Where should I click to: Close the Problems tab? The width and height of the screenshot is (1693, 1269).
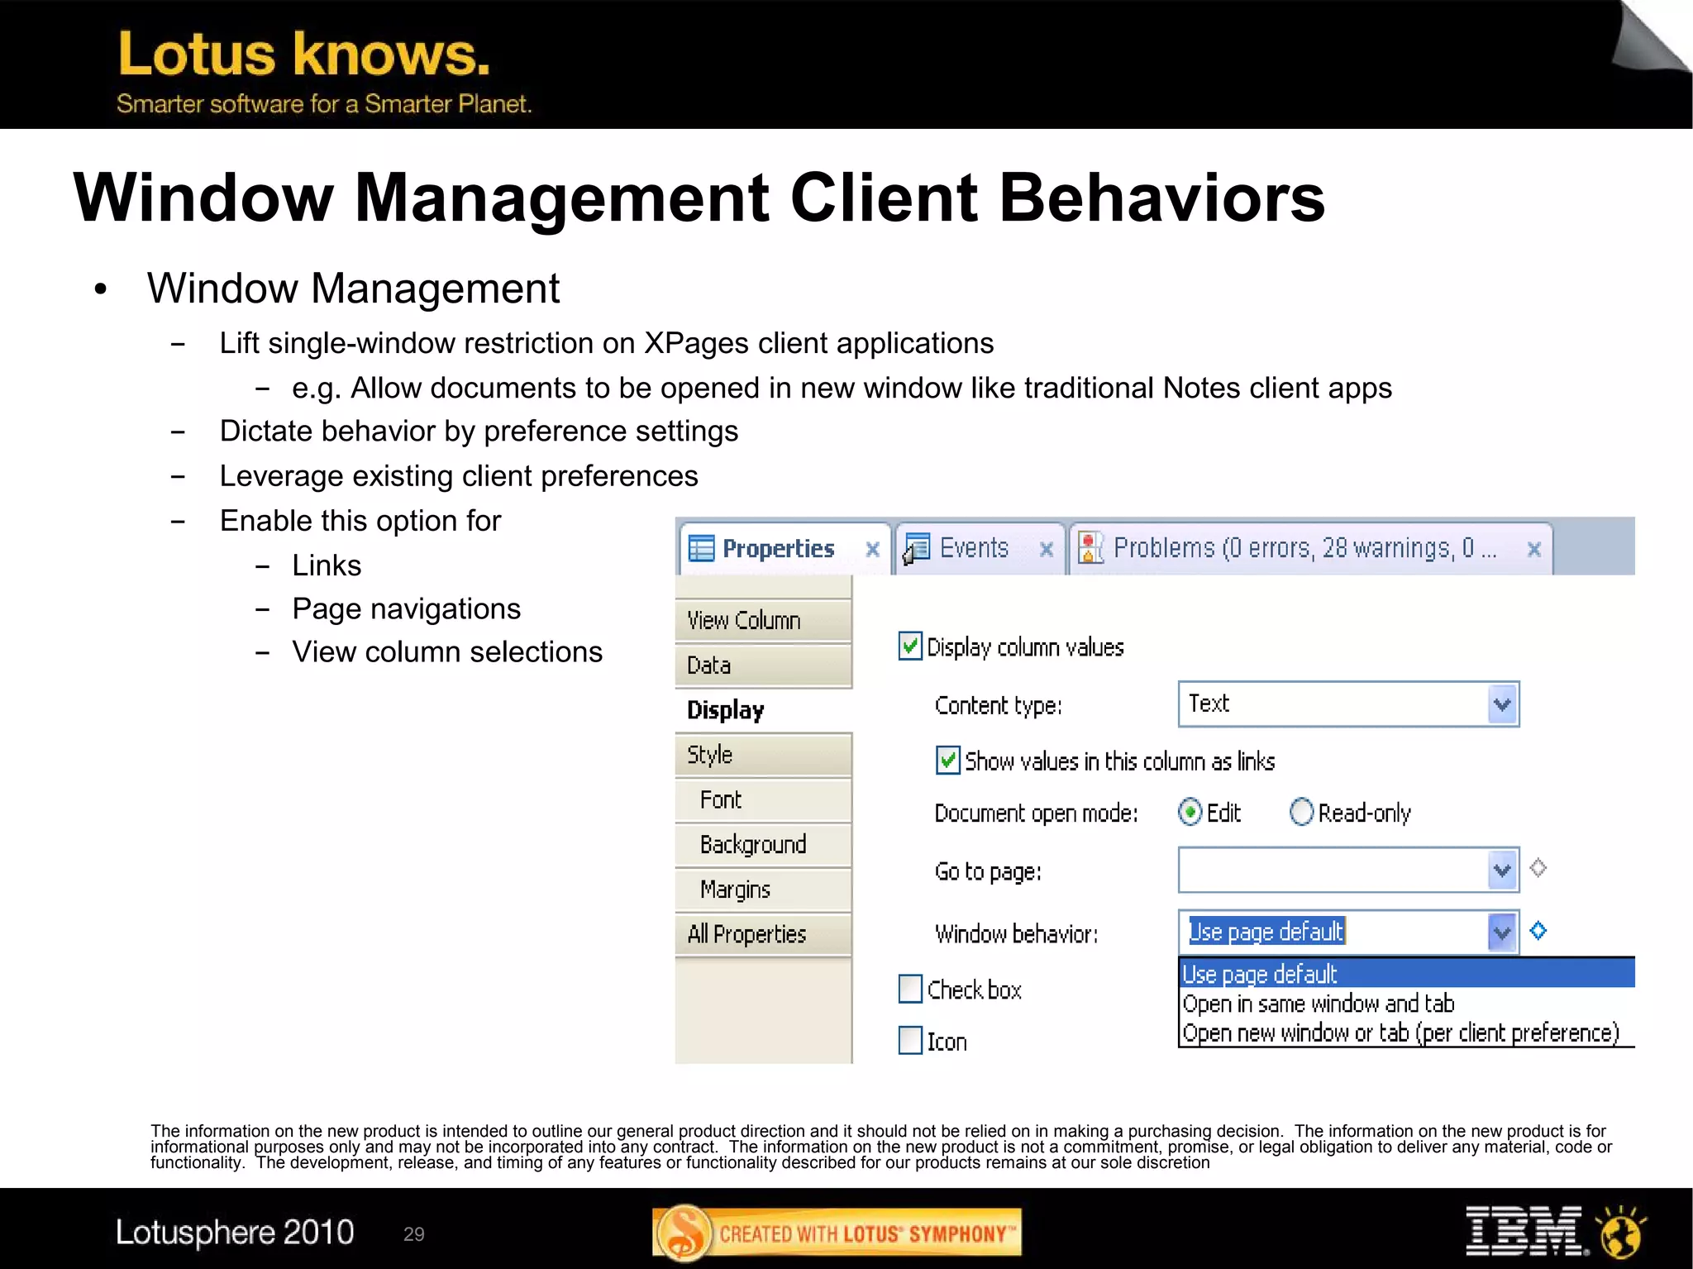pos(1534,550)
